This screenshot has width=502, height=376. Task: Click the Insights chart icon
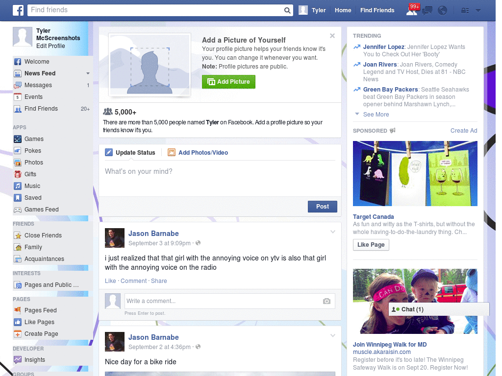pos(18,360)
